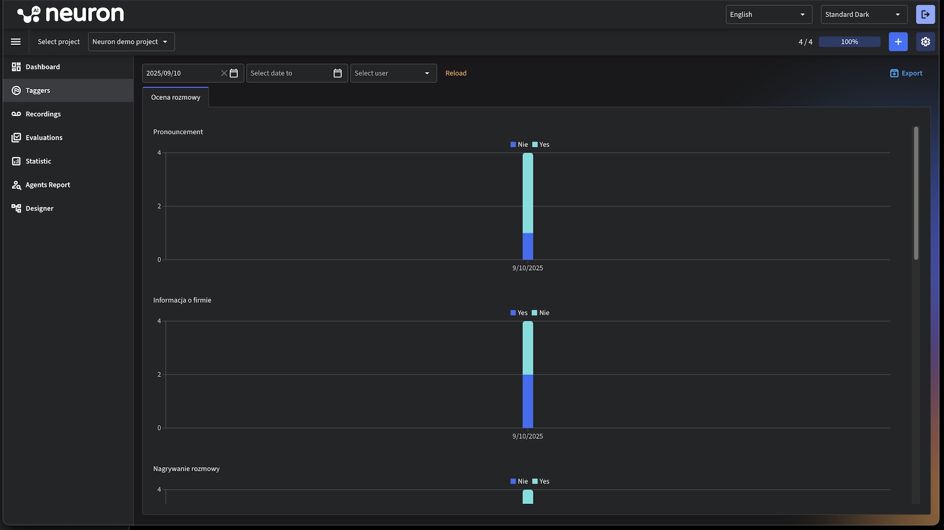Click the charts panel vertical scrollbar
This screenshot has width=944, height=530.
tap(916, 193)
